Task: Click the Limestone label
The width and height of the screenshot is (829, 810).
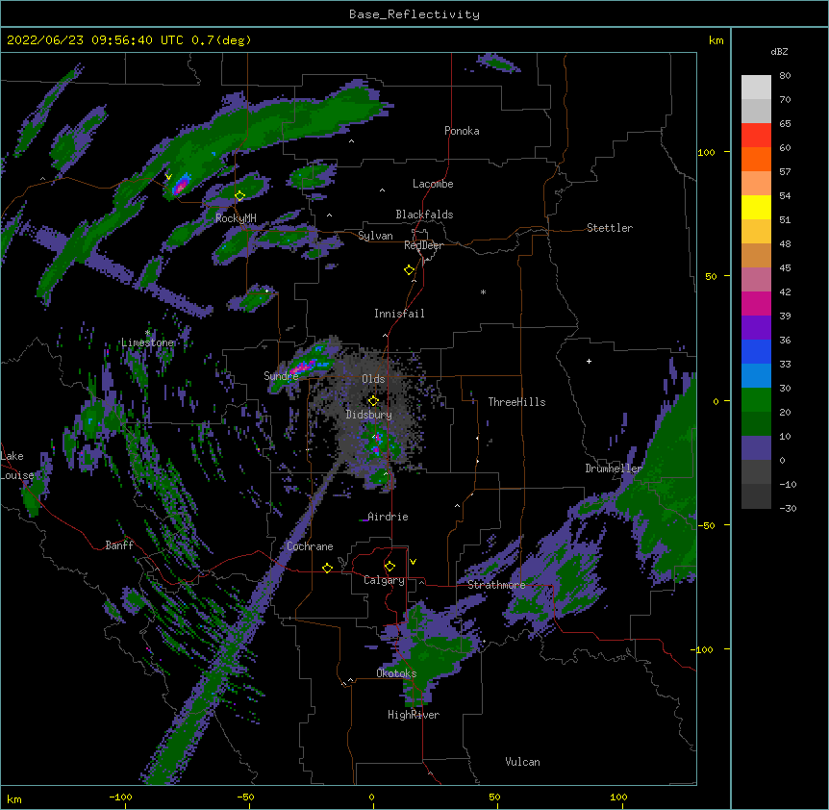Action: [147, 342]
